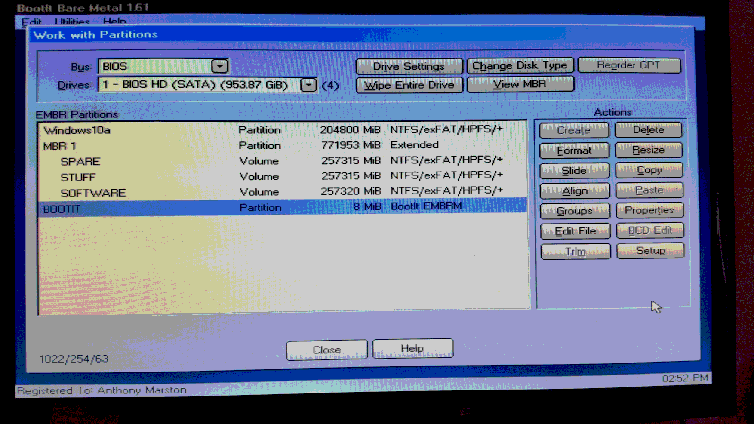Select the BOOTIT partition row
The width and height of the screenshot is (754, 424).
[283, 207]
